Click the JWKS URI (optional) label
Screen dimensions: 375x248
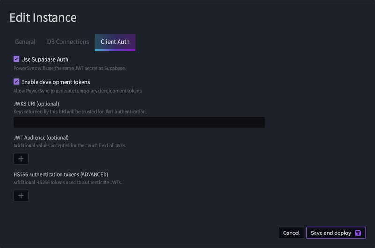[36, 104]
